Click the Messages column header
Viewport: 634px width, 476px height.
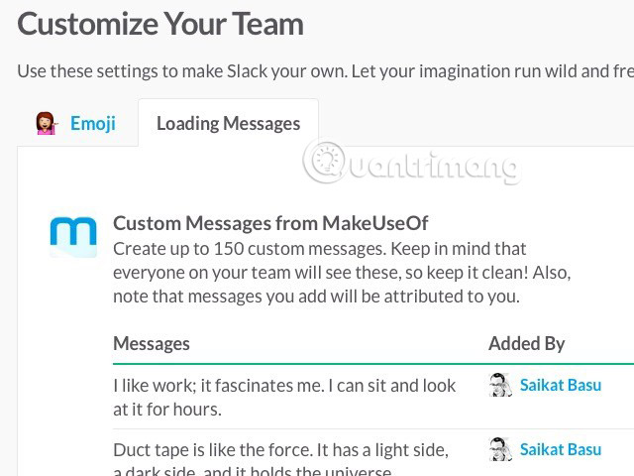(152, 344)
